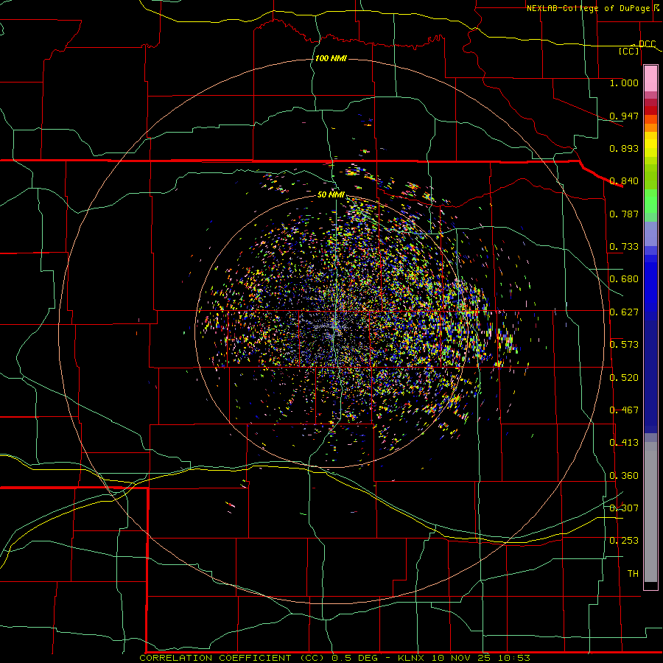Click the "100 NMI" range ring label
Image resolution: width=663 pixels, height=663 pixels.
click(331, 58)
